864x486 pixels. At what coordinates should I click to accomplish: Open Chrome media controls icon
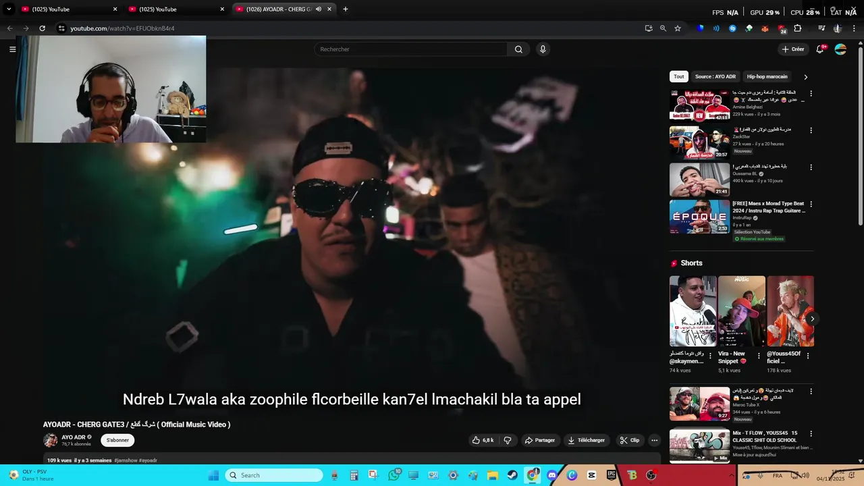coord(821,28)
